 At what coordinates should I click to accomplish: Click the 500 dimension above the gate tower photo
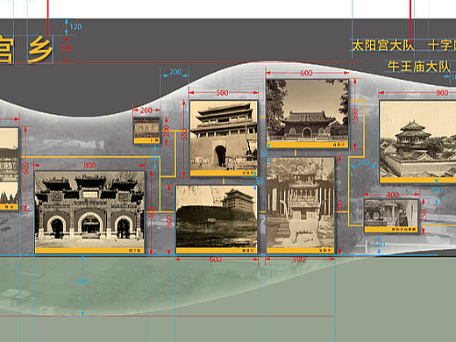(x=222, y=93)
